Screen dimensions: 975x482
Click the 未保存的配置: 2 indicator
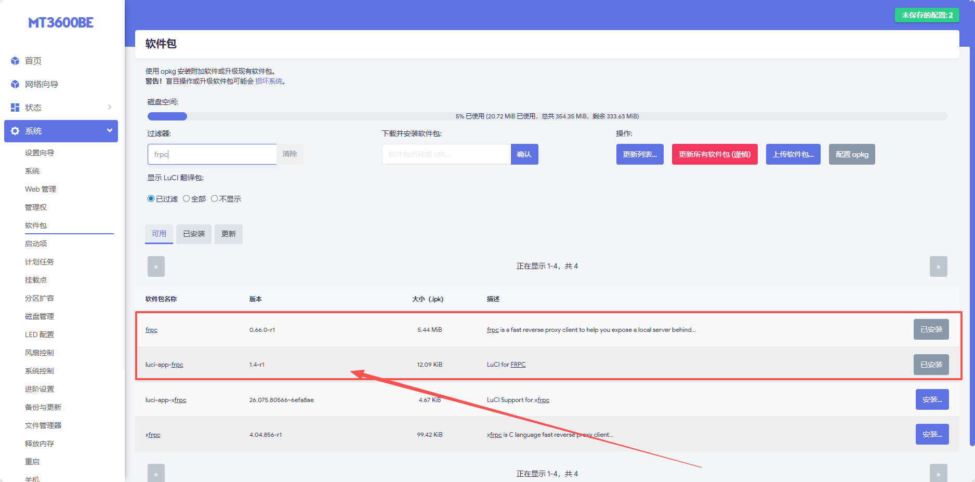tap(927, 15)
